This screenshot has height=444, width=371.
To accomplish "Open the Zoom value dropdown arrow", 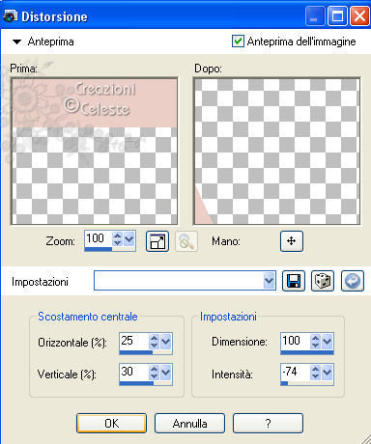I will click(129, 238).
